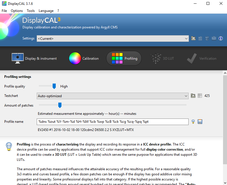
Task: Expand the Settings <Current> dropdown
Action: pyautogui.click(x=113, y=38)
